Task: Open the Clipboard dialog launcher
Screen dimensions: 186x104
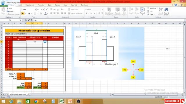Action: pos(19,17)
